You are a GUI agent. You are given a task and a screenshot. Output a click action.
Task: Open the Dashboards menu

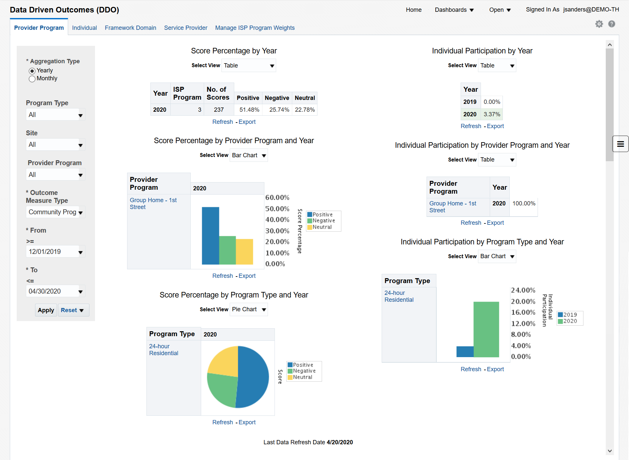(x=454, y=10)
